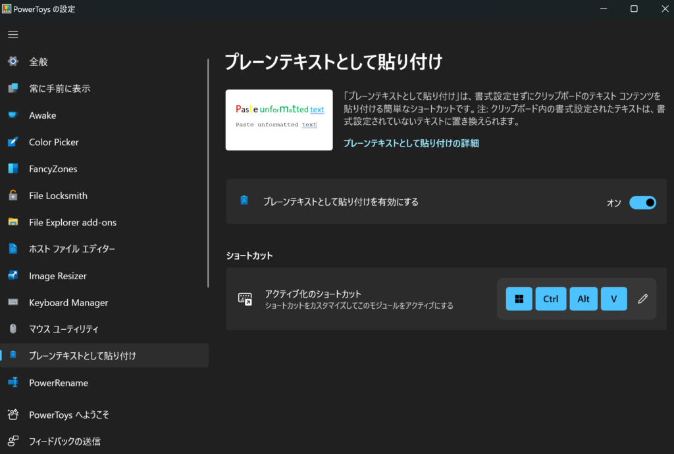The height and width of the screenshot is (454, 674).
Task: Go to the FancyZones page
Action: (x=105, y=169)
